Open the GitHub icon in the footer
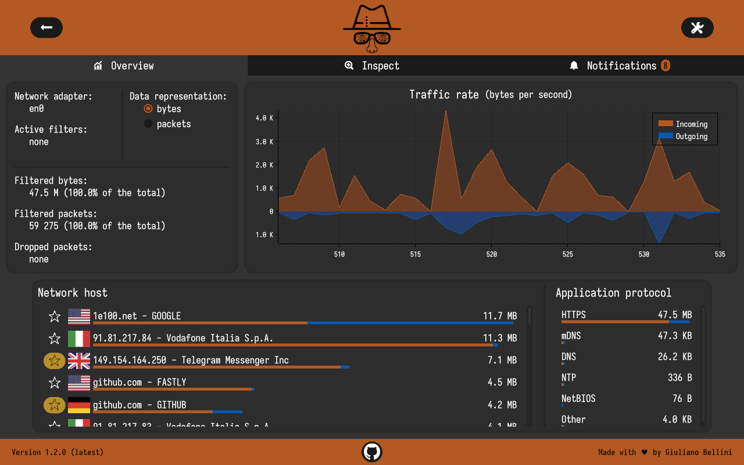This screenshot has height=465, width=744. 372,452
